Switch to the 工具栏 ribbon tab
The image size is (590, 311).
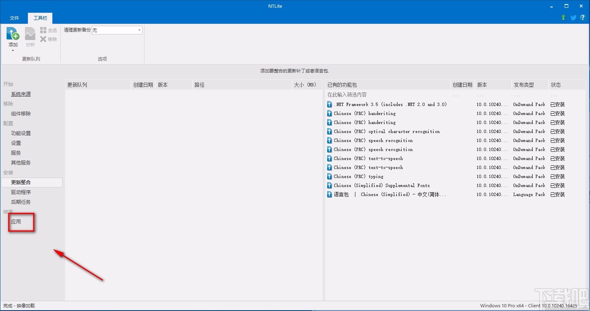pos(40,18)
